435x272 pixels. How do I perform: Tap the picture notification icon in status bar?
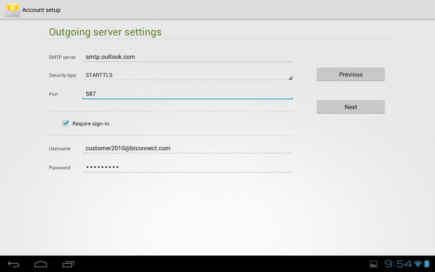[373, 264]
